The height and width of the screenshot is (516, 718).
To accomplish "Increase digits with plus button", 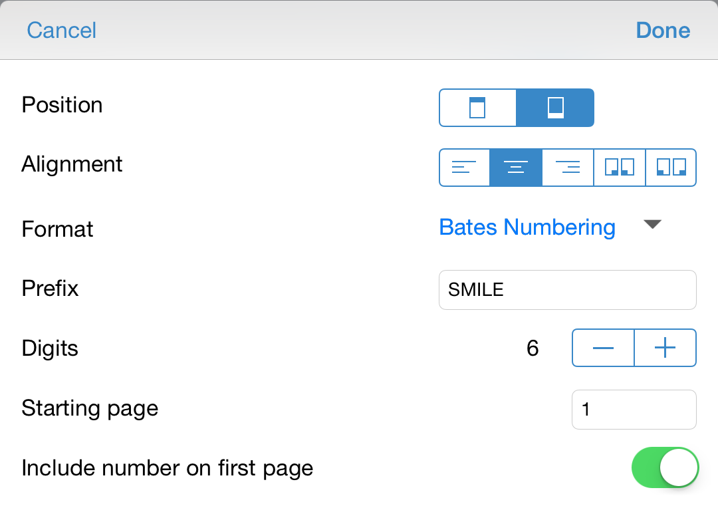I will 665,348.
